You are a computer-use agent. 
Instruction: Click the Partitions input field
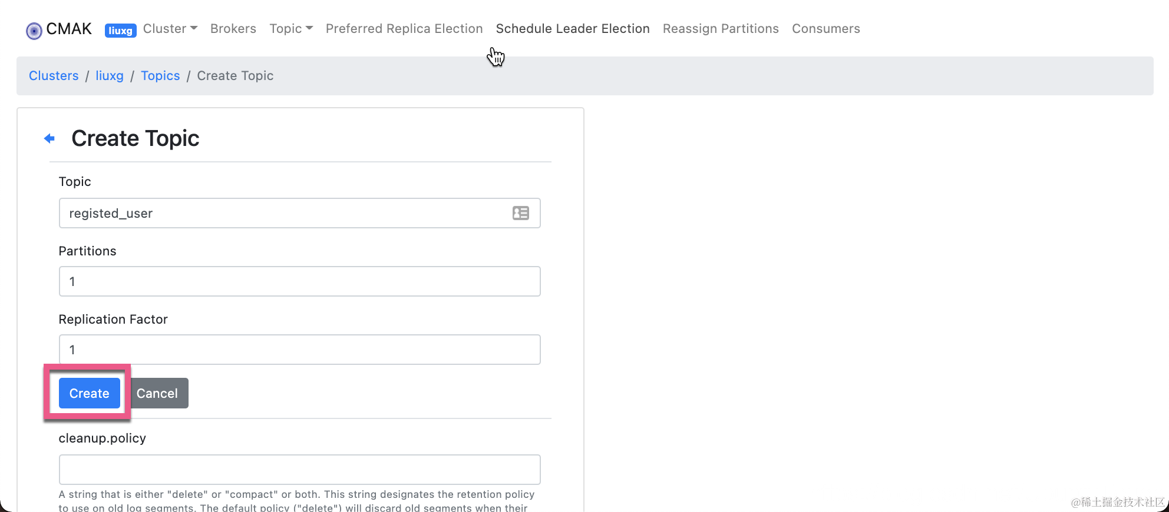click(299, 281)
